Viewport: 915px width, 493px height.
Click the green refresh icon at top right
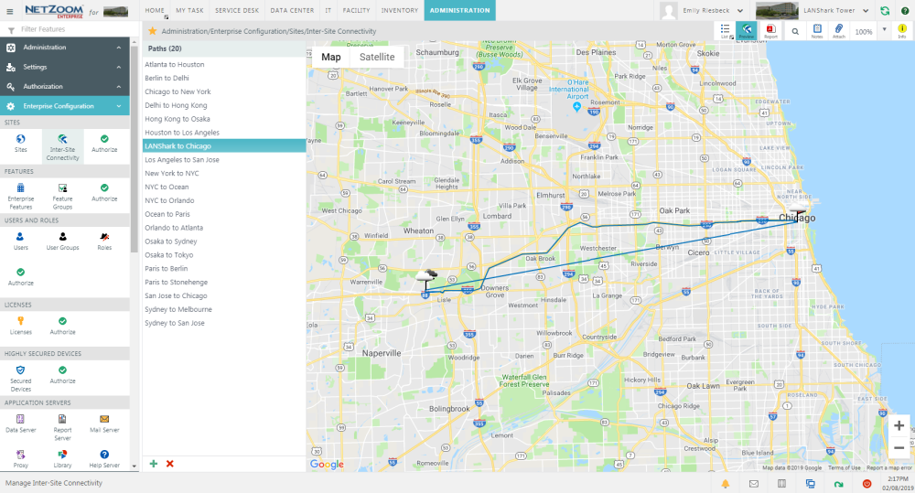(885, 10)
